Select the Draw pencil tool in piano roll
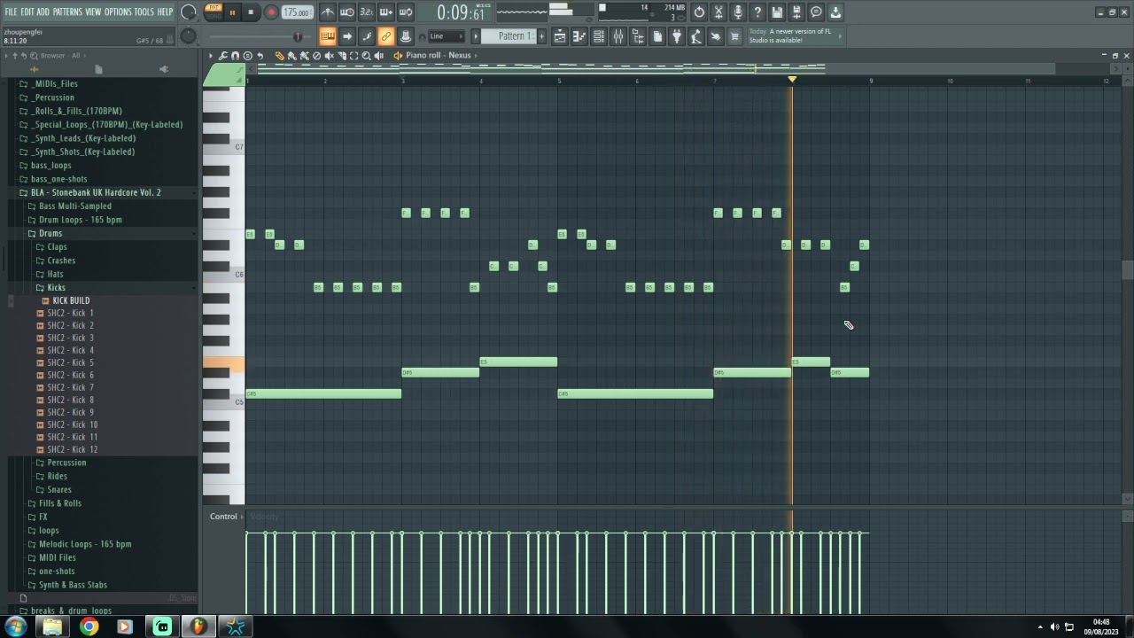The image size is (1134, 638). (280, 55)
